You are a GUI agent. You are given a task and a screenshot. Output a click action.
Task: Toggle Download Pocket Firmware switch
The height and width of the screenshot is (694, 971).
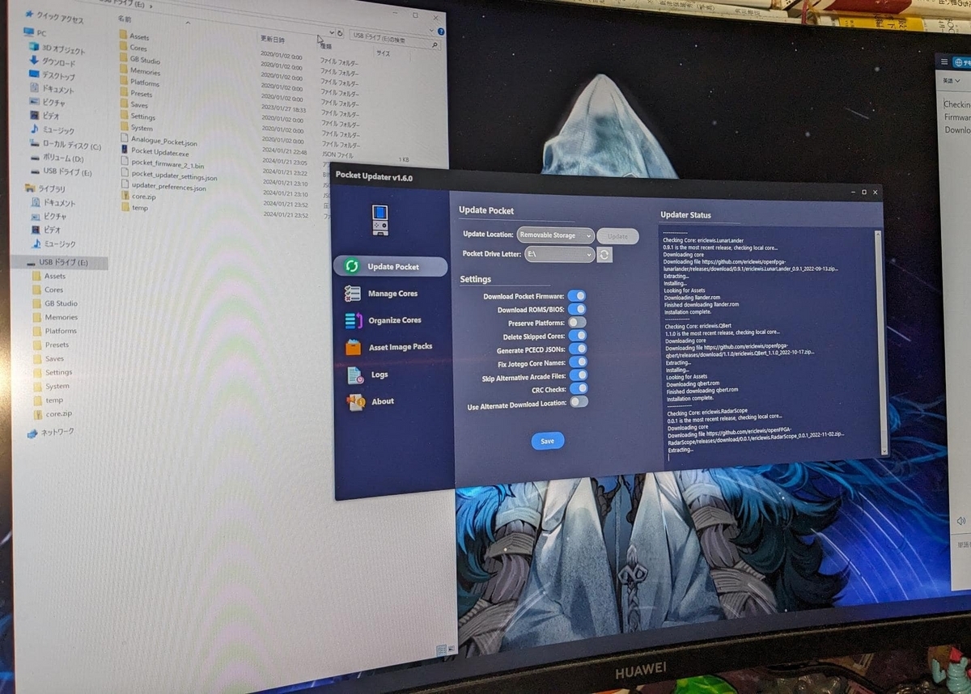(x=578, y=296)
